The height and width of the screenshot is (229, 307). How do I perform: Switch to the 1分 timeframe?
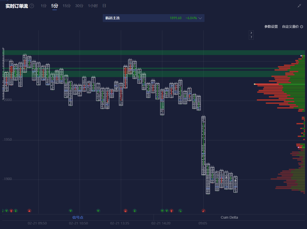[x=44, y=6]
